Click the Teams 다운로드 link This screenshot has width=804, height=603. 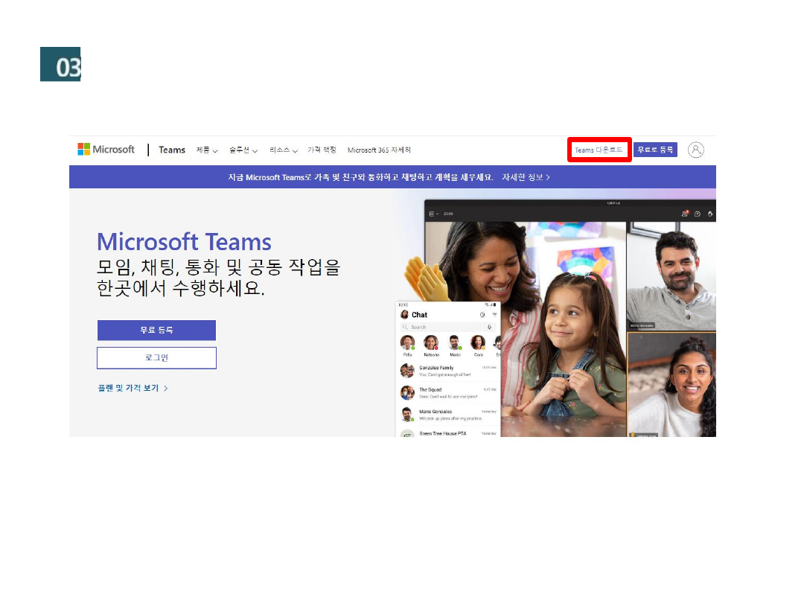tap(599, 150)
